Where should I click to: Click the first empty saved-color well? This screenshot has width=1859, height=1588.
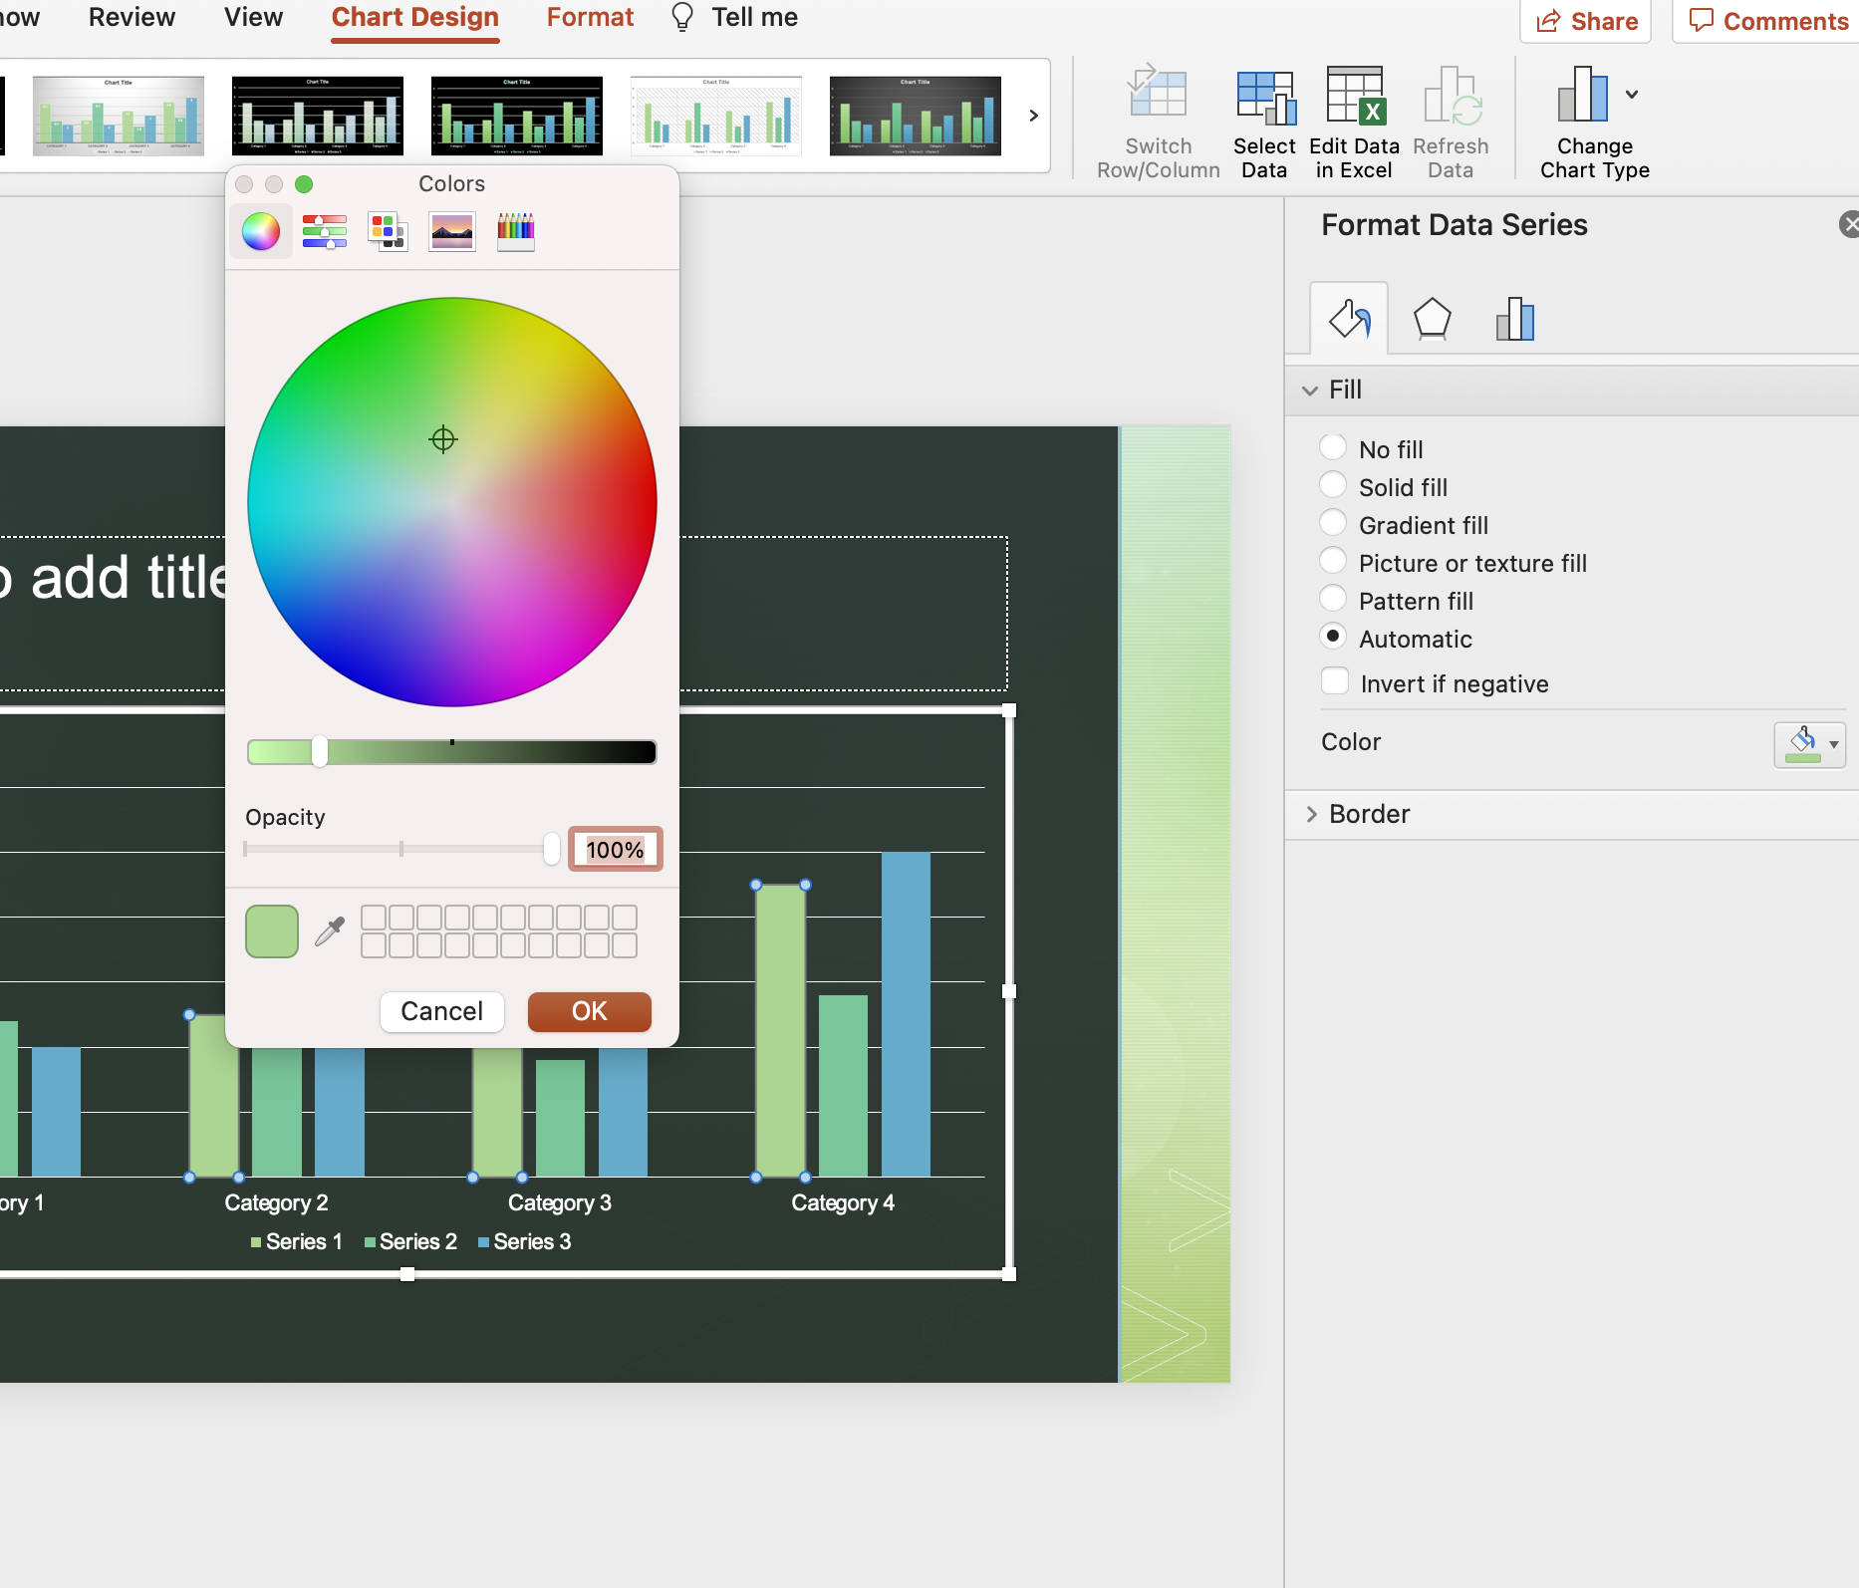pos(373,918)
